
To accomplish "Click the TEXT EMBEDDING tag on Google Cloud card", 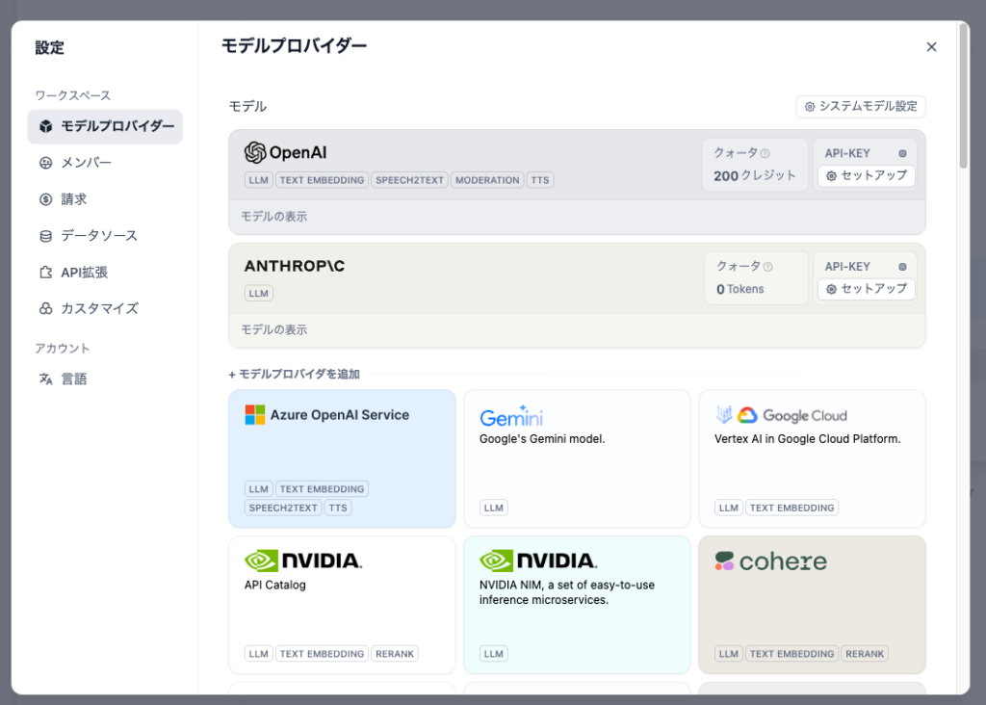I will click(x=791, y=509).
